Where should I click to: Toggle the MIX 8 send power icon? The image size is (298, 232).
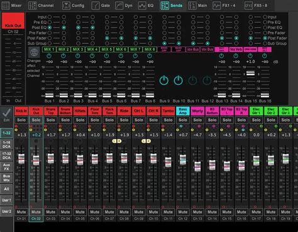pyautogui.click(x=150, y=56)
